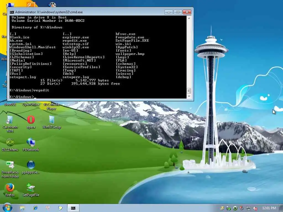Click the green play-button tray icon
The height and width of the screenshot is (212, 283).
[x=235, y=208]
